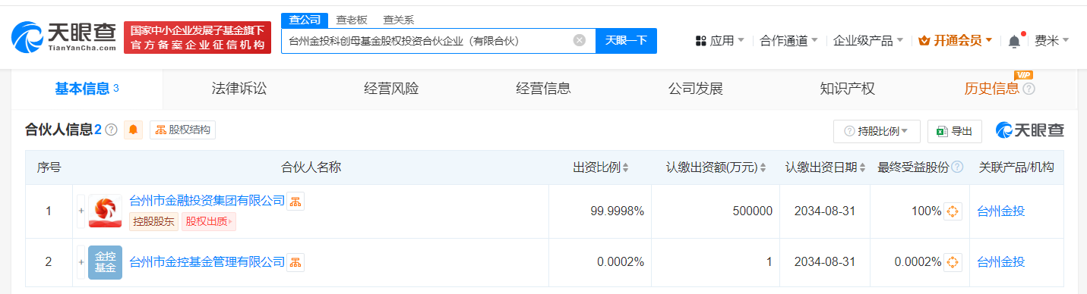
Task: Click the 2034-08-31 date in row 2
Action: (x=825, y=262)
